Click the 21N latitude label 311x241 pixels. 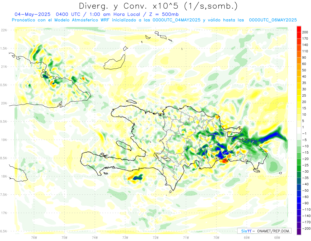4,67
